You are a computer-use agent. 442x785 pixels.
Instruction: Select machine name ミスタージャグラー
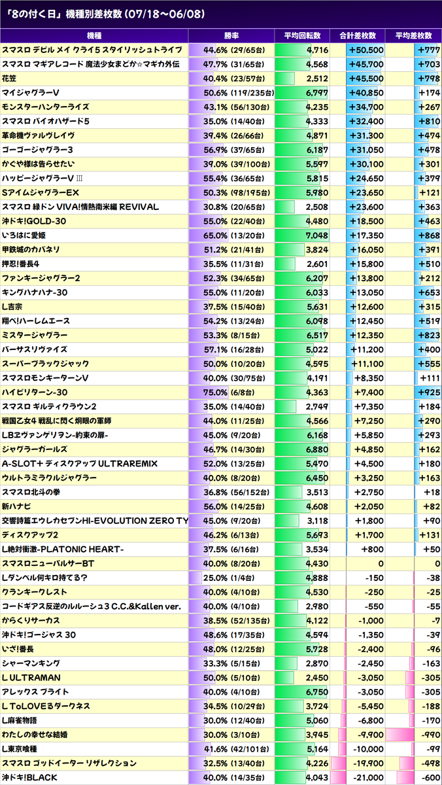pos(35,335)
